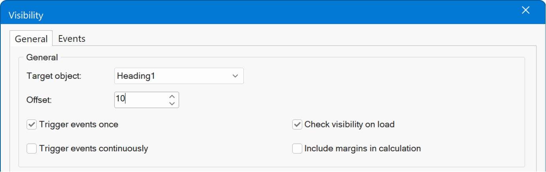Click the "Check visibility on load" label text
Viewport: 546px width, 172px height.
[x=349, y=125]
